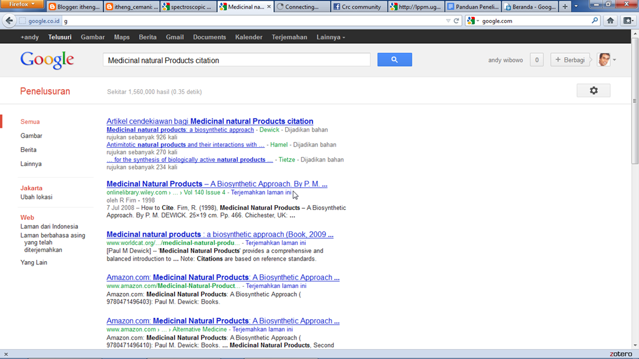The height and width of the screenshot is (359, 639).
Task: Click Ubah lokasi under Jakarta
Action: [36, 197]
